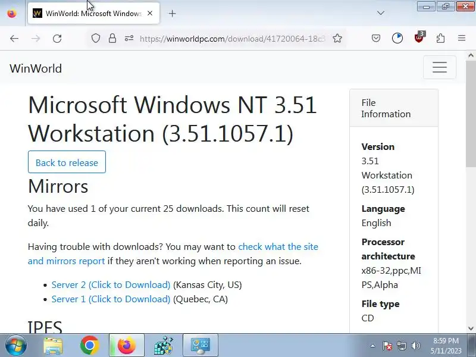Click Show desktop strip beside the clock
Screen dimensions: 476x357
pos(472,346)
